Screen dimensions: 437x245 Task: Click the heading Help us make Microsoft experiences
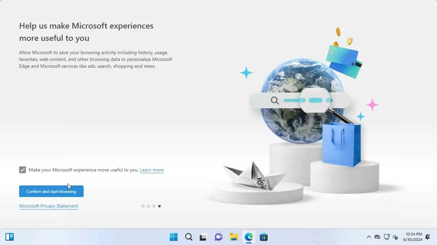click(x=86, y=32)
